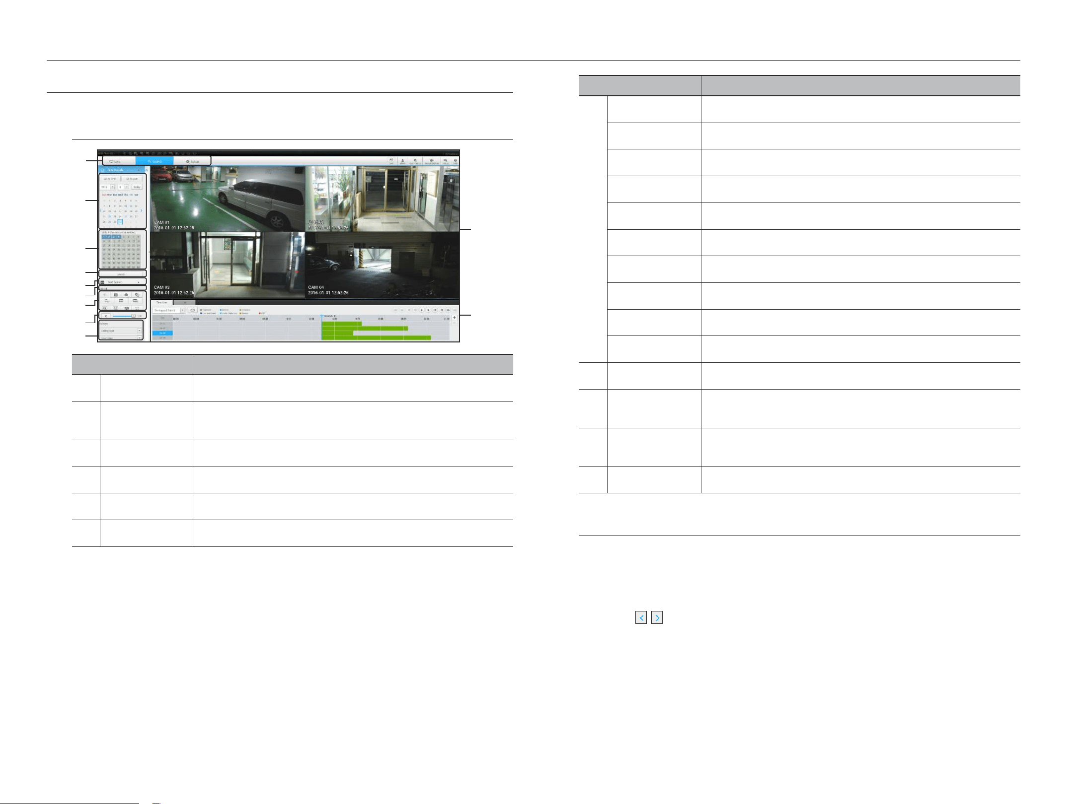
Task: Open the year dropdown in the calendar
Action: (x=112, y=187)
